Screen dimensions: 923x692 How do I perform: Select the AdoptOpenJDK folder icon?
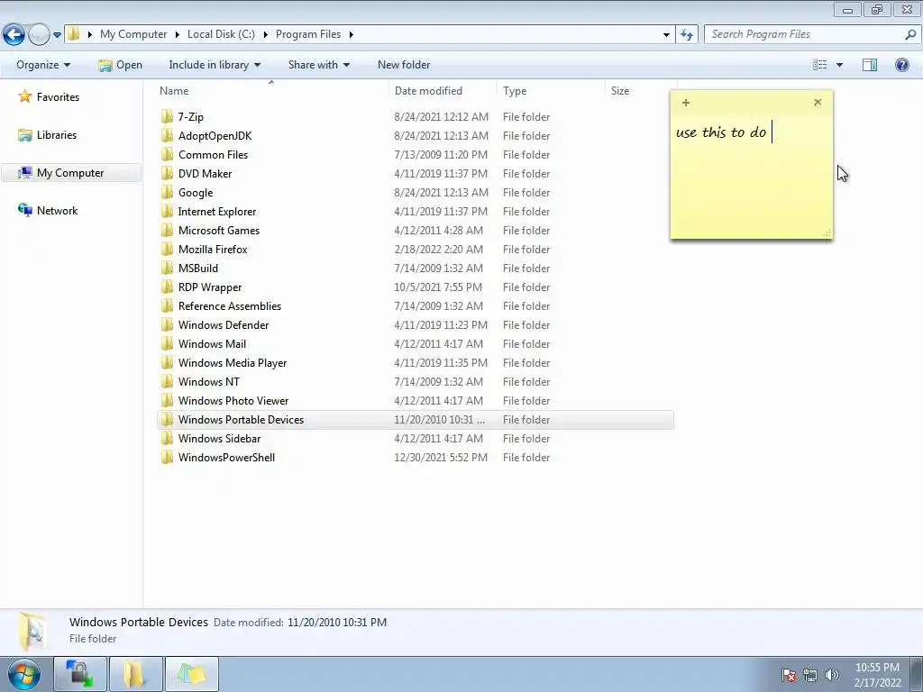point(167,135)
